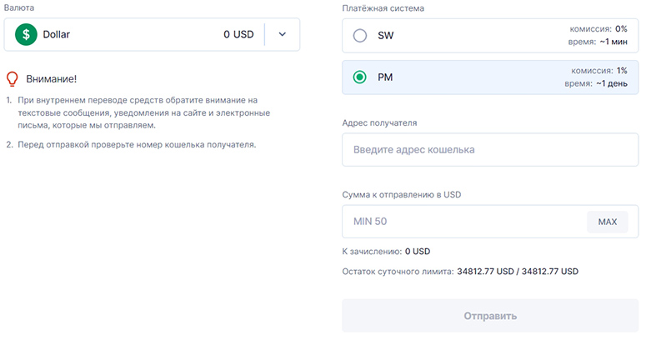This screenshot has width=646, height=340.
Task: Open the Dollar currency selector
Action: (x=152, y=35)
